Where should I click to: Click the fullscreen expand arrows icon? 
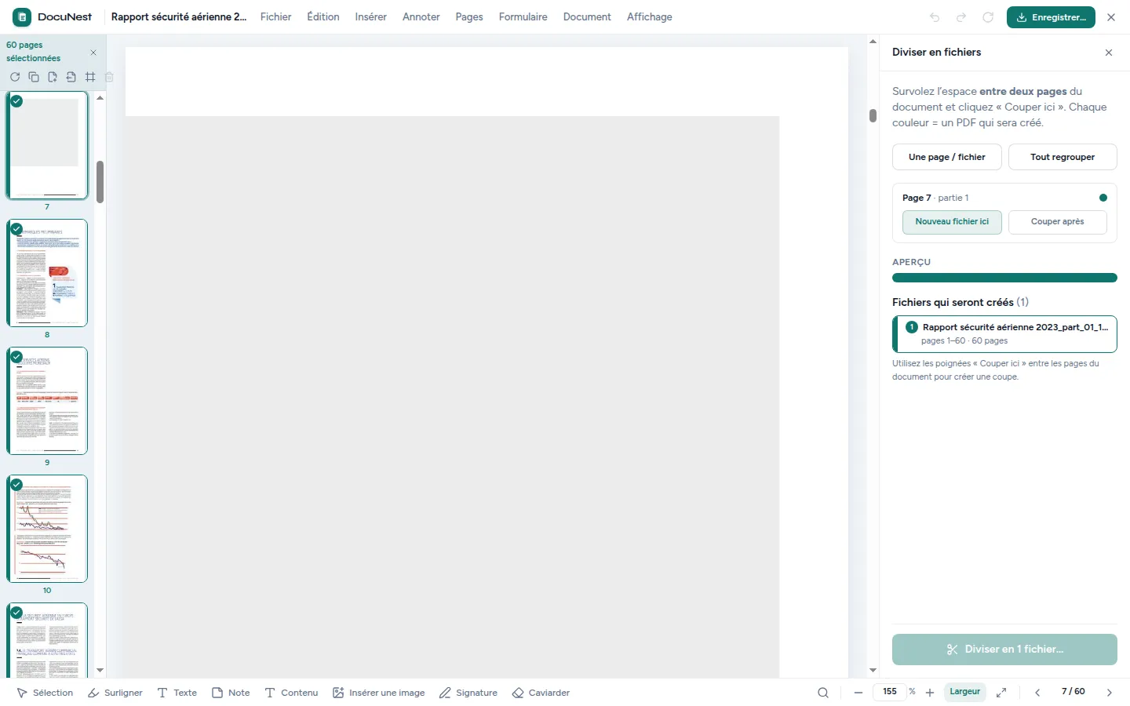1001,693
